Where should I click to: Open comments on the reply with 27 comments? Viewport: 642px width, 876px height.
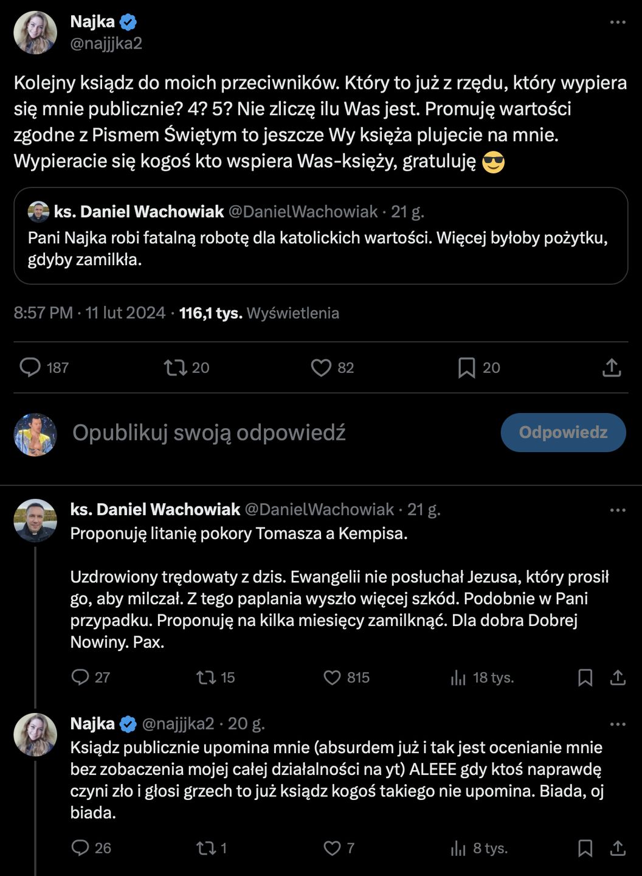(x=80, y=678)
